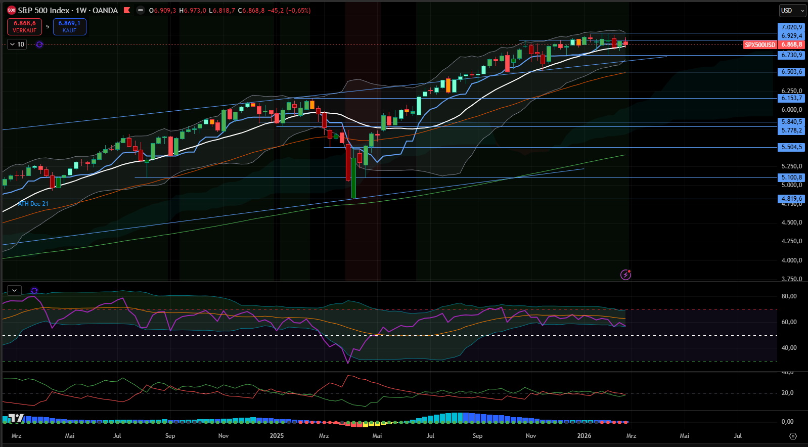The height and width of the screenshot is (447, 808).
Task: Click the lightning bolt event icon on chart
Action: [625, 275]
